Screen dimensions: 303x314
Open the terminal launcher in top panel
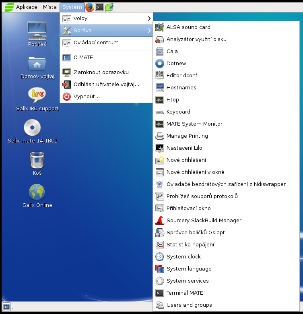(99, 7)
